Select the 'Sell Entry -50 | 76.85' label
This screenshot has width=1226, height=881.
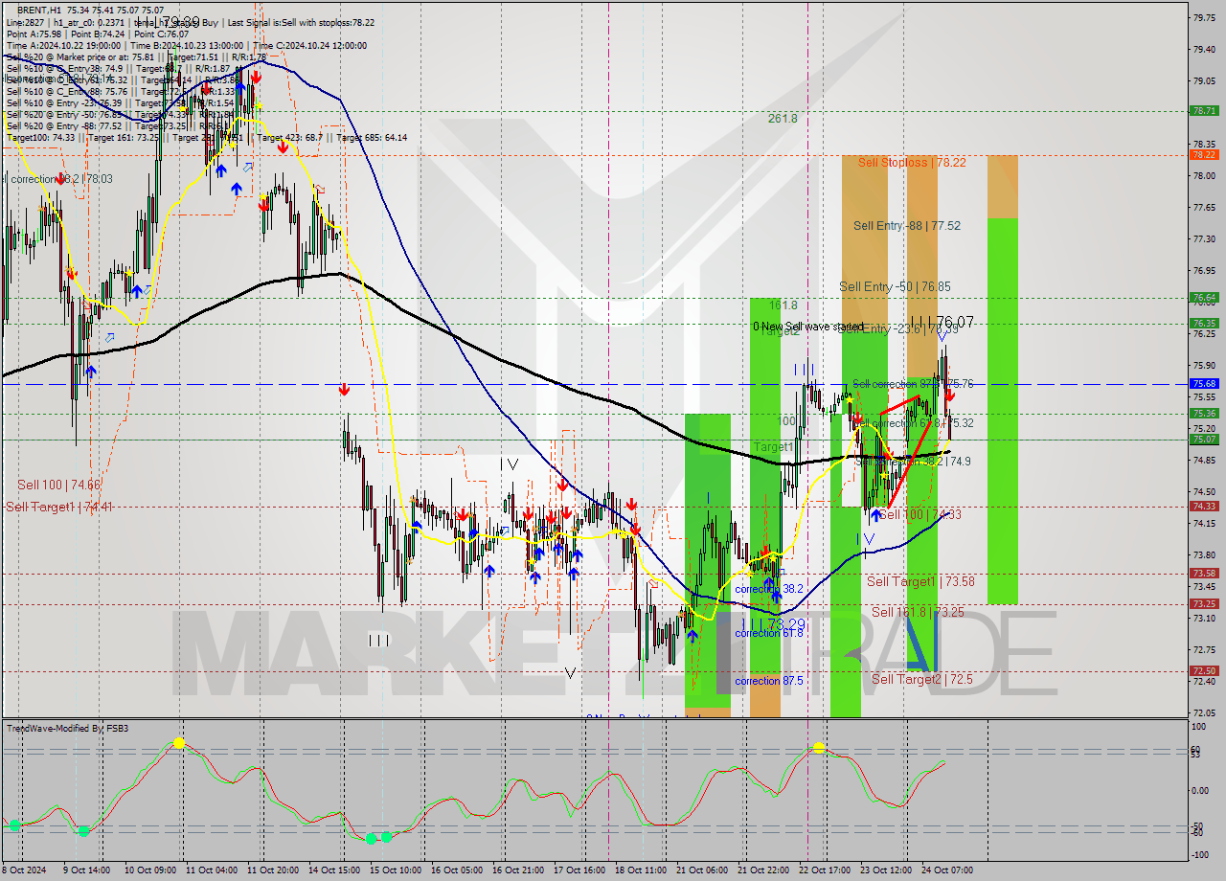click(895, 286)
